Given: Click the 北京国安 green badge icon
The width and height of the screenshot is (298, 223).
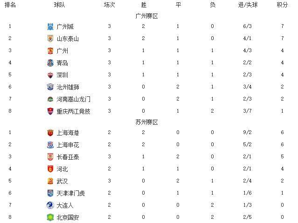Looking at the screenshot, I should (50, 217).
